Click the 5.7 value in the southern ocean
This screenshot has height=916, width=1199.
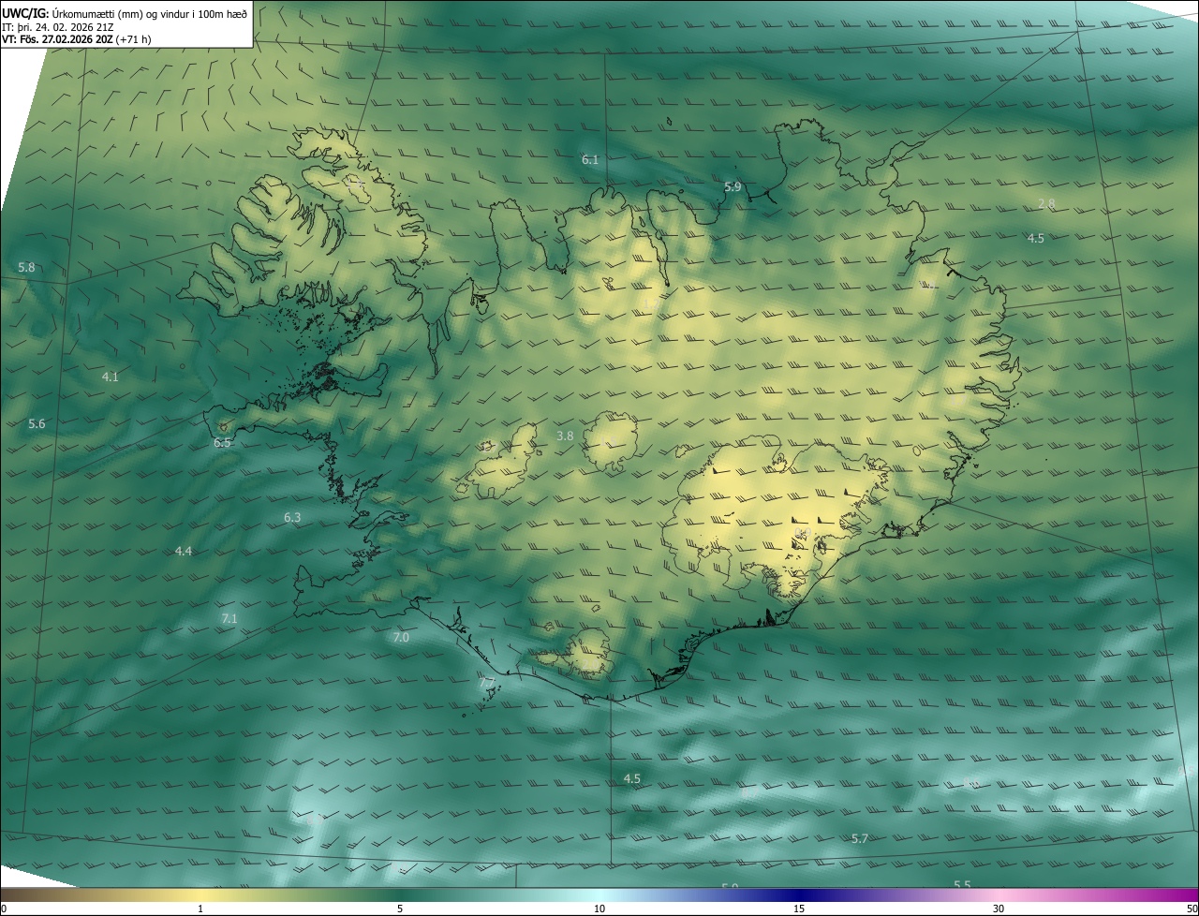(x=860, y=839)
